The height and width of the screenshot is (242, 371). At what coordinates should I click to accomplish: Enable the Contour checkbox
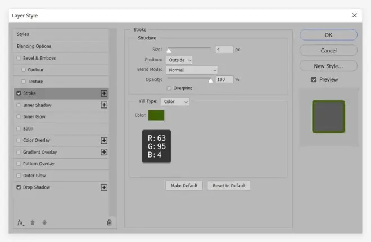24,70
